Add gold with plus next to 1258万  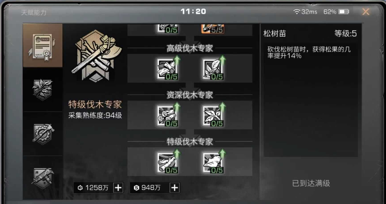pos(118,188)
